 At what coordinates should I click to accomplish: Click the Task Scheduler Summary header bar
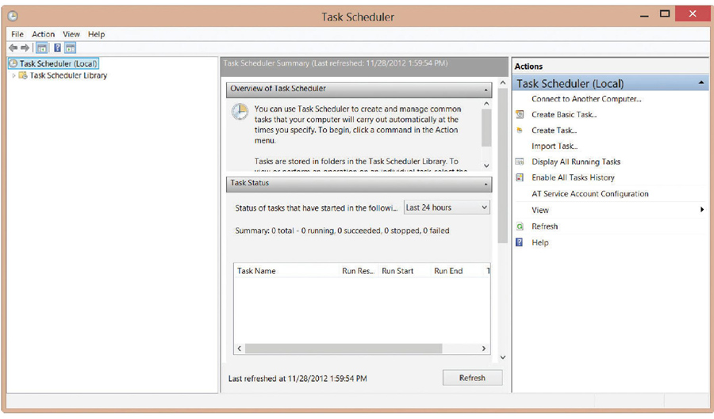tap(364, 66)
